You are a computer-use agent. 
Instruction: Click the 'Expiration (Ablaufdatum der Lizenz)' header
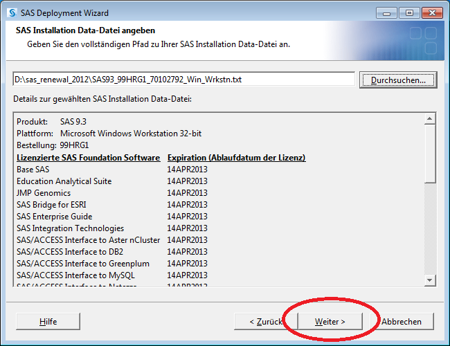[x=237, y=158]
